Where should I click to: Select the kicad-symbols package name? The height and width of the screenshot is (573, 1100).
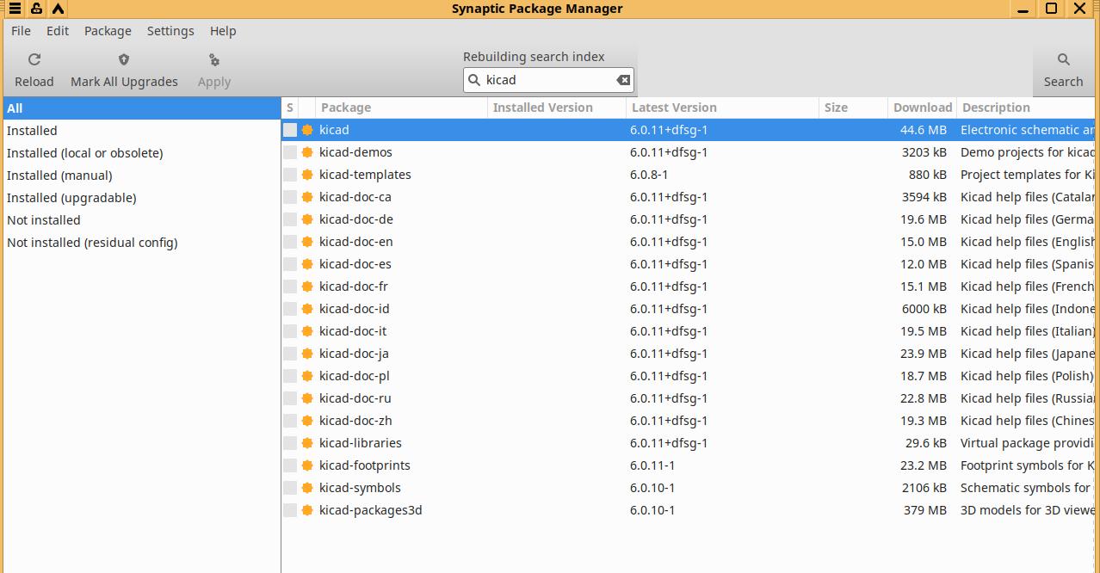point(360,488)
